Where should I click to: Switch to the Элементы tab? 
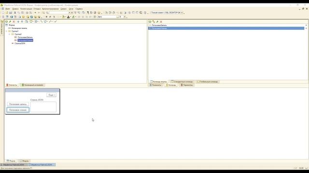click(12, 85)
